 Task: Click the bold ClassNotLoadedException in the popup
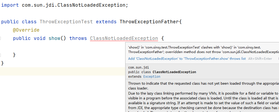tap(174, 72)
